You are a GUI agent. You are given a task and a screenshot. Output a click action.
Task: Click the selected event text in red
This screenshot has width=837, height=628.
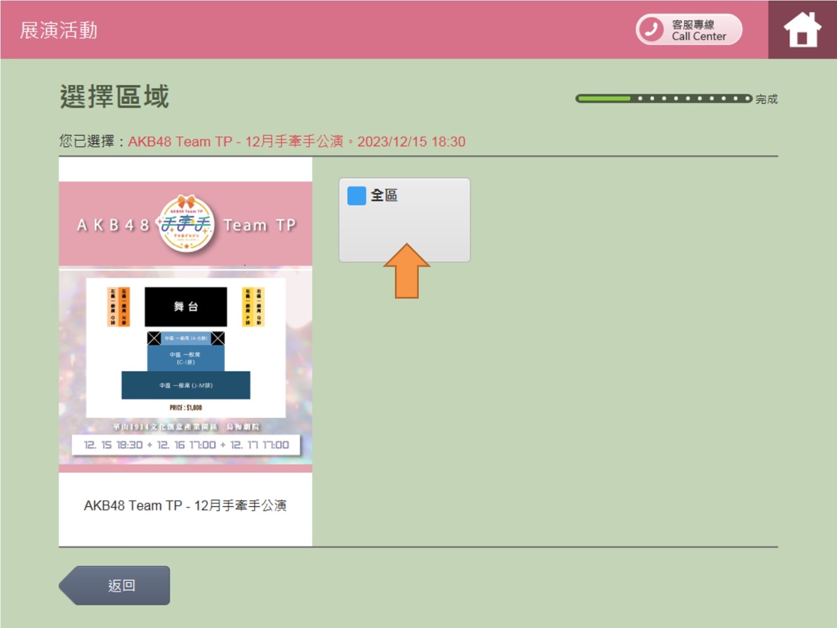click(296, 142)
